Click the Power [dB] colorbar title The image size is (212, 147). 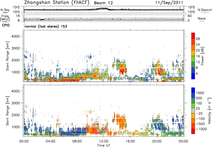[x=202, y=56]
